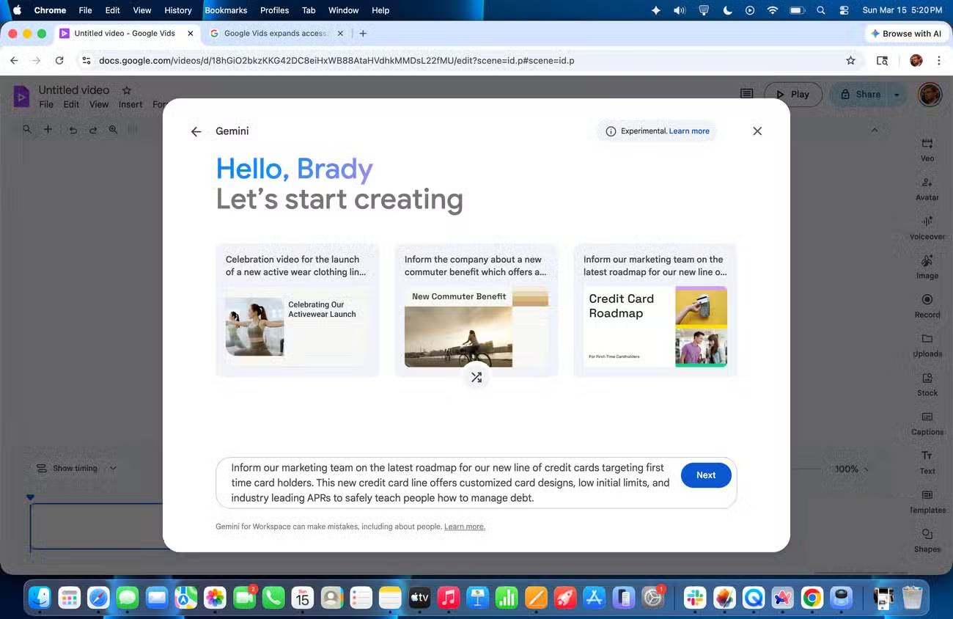Select the Record tool

pyautogui.click(x=927, y=305)
